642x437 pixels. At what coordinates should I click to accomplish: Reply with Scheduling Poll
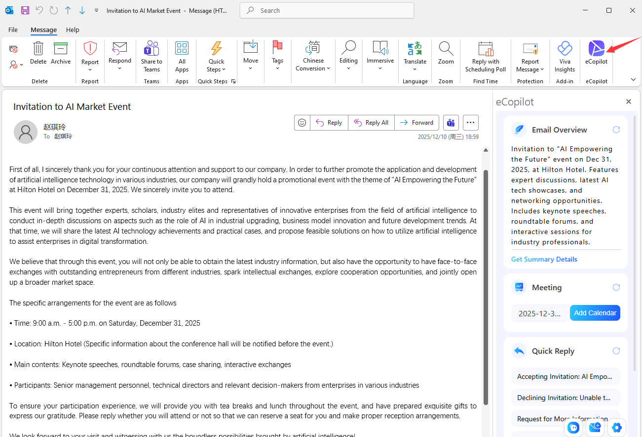[x=485, y=57]
